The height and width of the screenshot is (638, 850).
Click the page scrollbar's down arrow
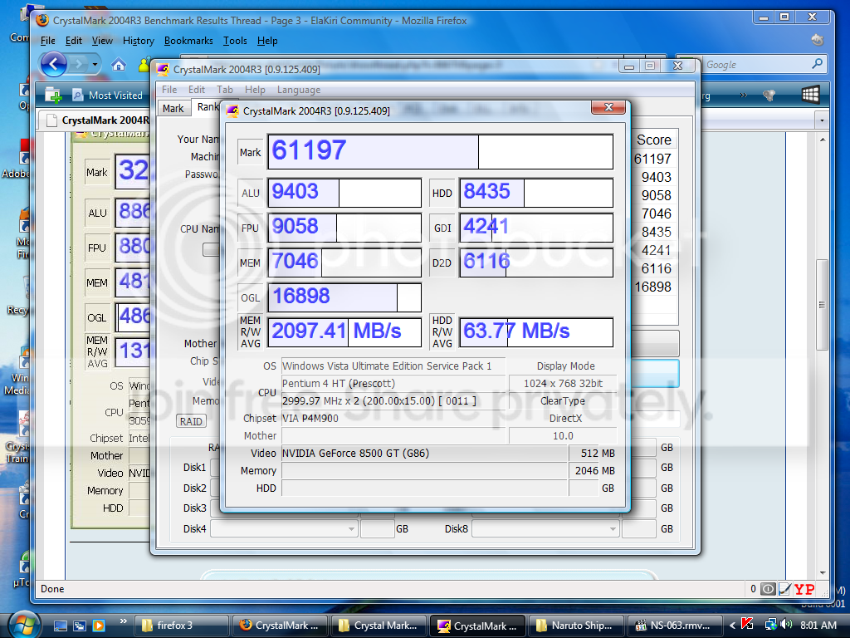(x=823, y=573)
